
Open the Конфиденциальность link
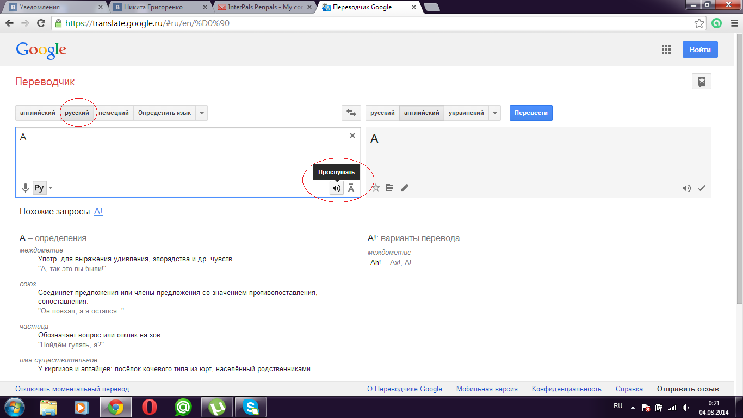click(x=567, y=389)
